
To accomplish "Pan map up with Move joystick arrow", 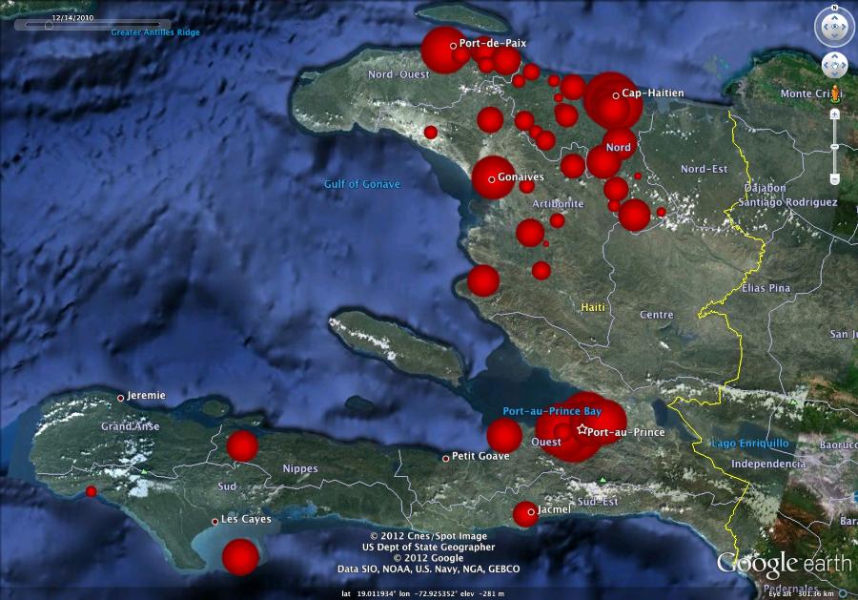I will pyautogui.click(x=834, y=57).
